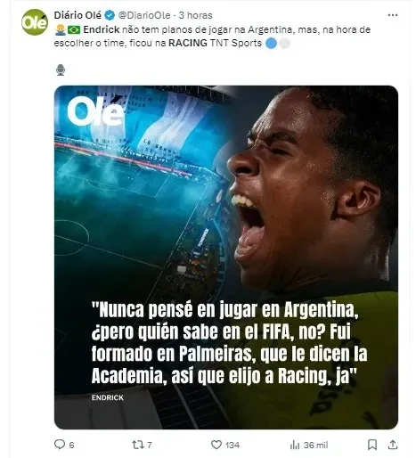416x458 pixels.
Task: Open the Endrick quote image
Action: click(x=226, y=258)
